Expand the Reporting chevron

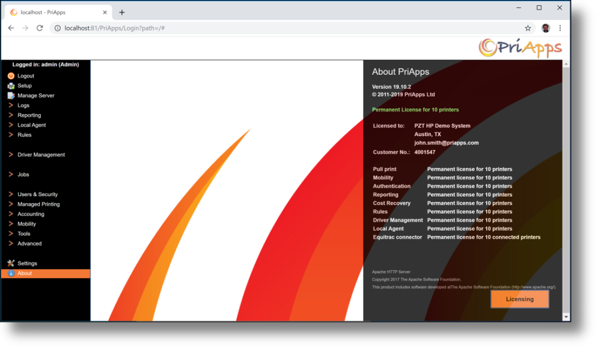click(x=11, y=115)
